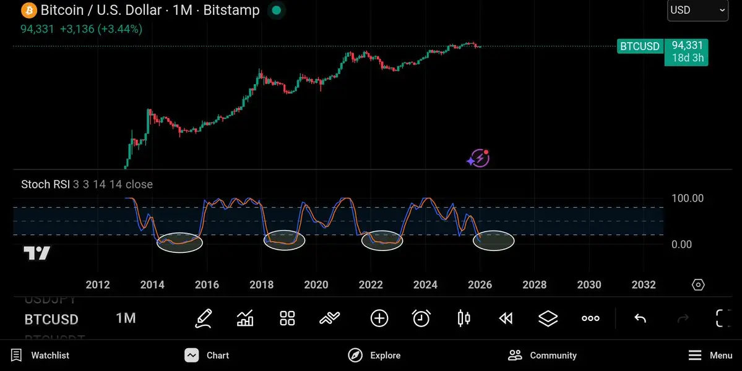Open the compare lines indicator icon

click(x=329, y=318)
